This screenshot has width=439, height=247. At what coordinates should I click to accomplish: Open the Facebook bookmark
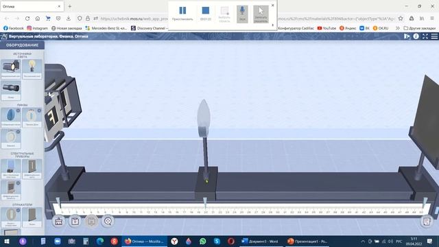(14, 28)
